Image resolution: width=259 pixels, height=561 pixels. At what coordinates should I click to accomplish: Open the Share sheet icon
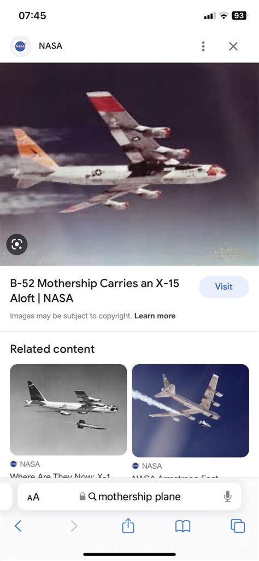click(x=128, y=525)
